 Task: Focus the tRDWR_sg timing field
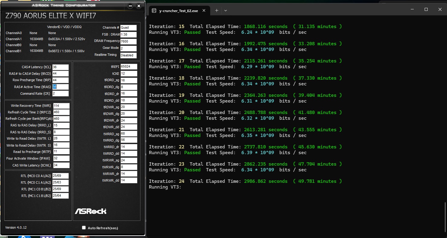coord(129,107)
